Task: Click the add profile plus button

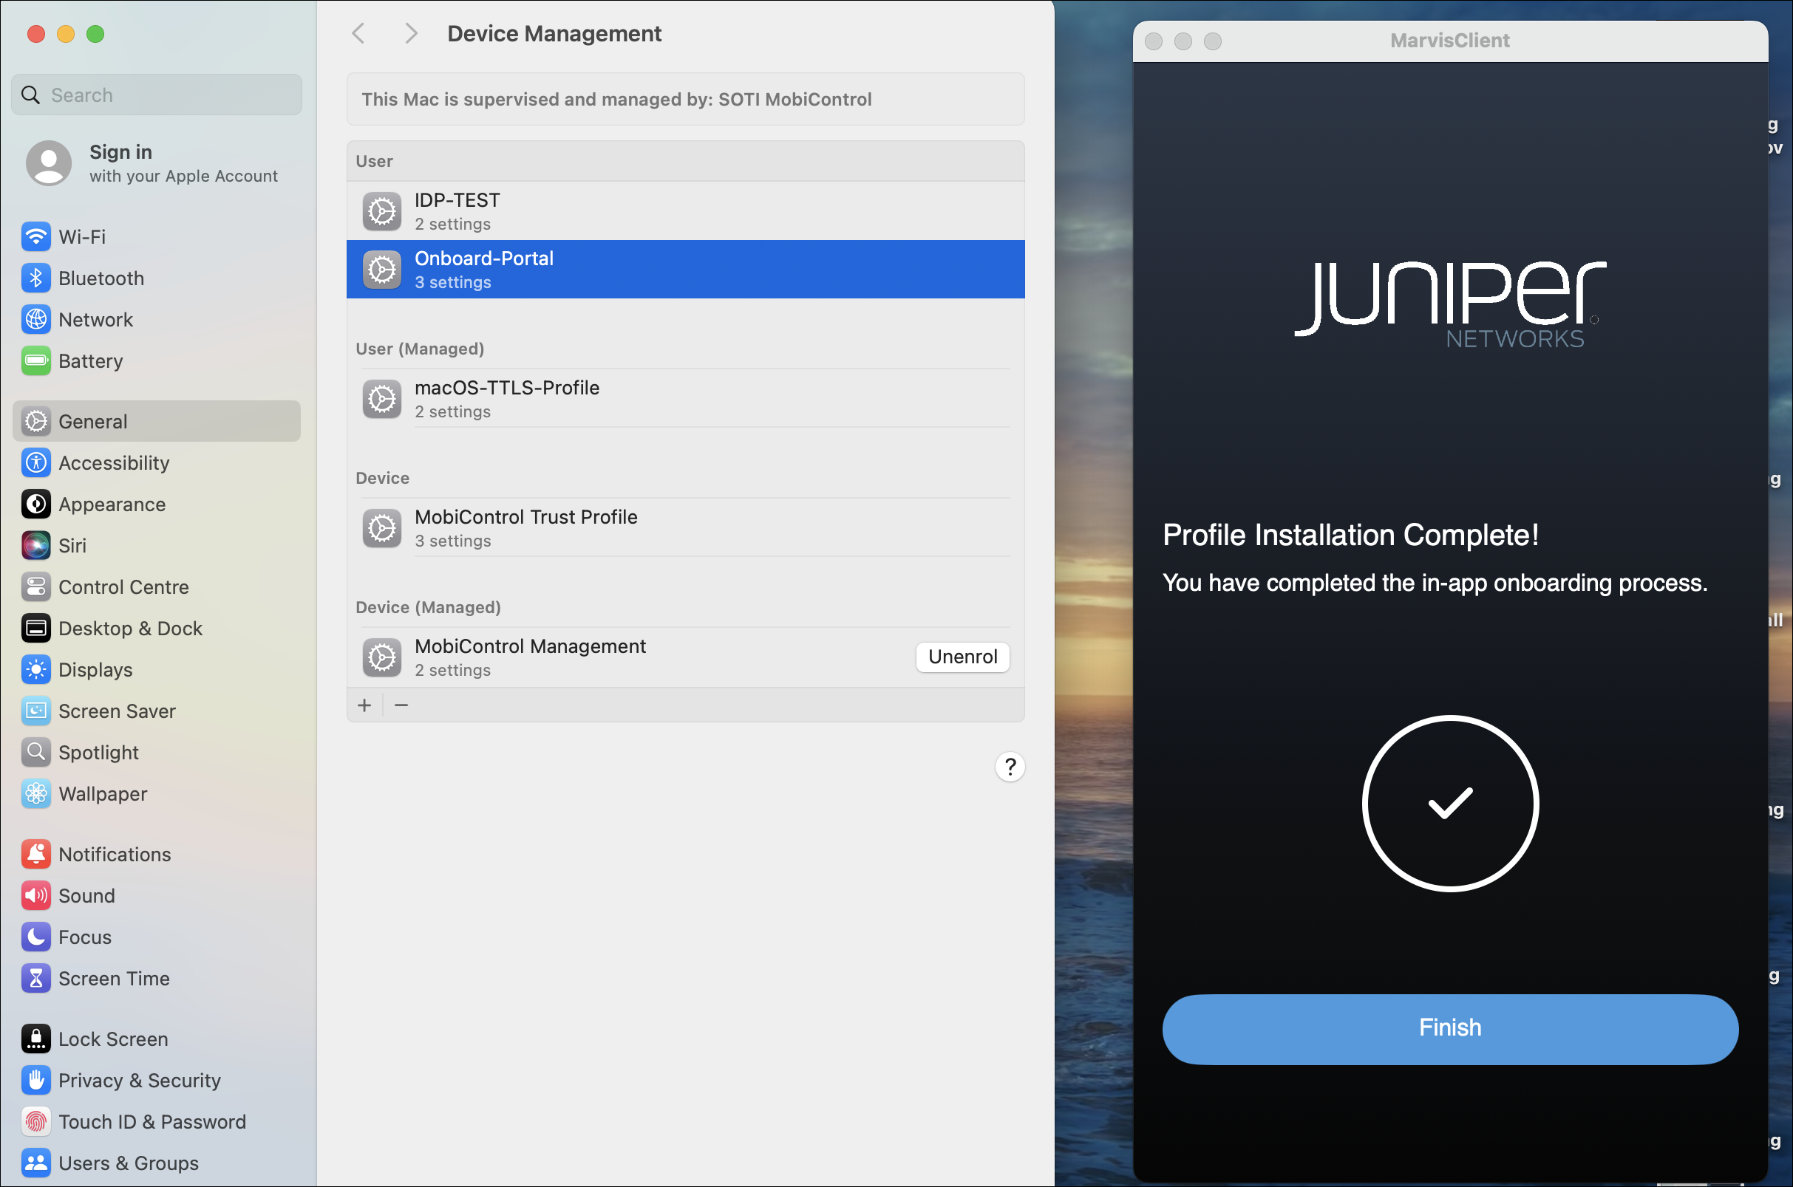Action: click(364, 705)
